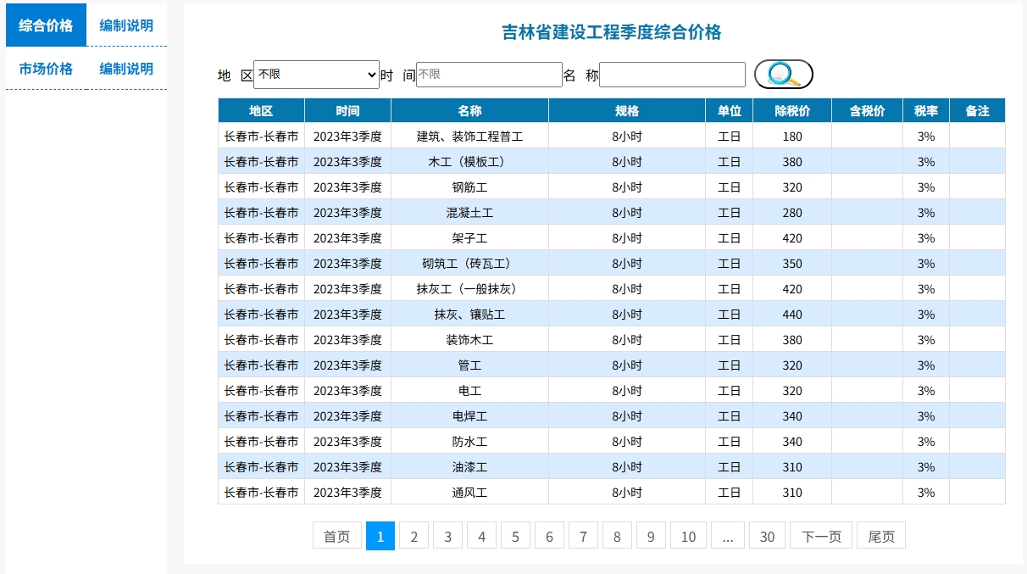This screenshot has width=1027, height=574.
Task: Go to page 3
Action: pos(448,536)
